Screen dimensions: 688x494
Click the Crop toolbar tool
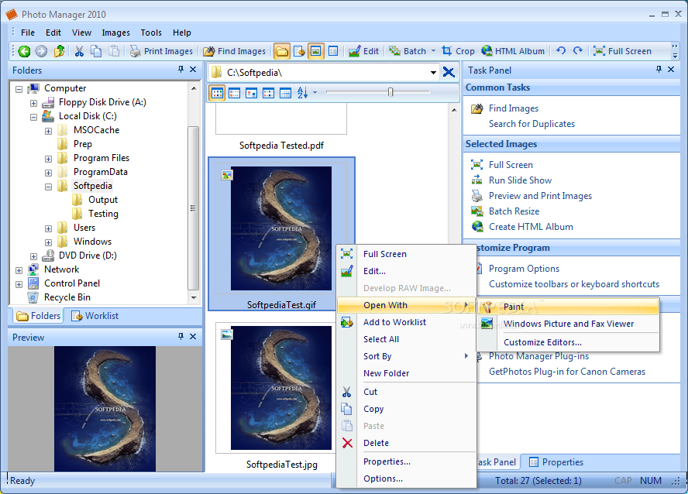pos(458,51)
